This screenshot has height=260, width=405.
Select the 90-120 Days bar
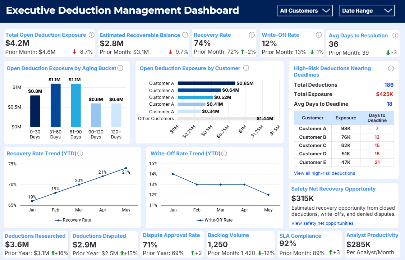point(96,115)
